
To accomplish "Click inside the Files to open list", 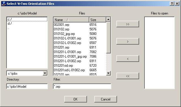I will [159, 53].
